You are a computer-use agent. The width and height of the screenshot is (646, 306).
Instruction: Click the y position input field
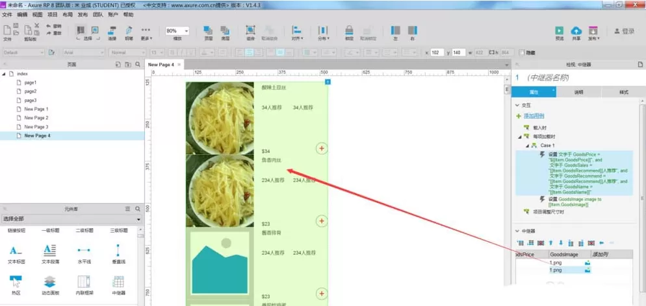(459, 53)
